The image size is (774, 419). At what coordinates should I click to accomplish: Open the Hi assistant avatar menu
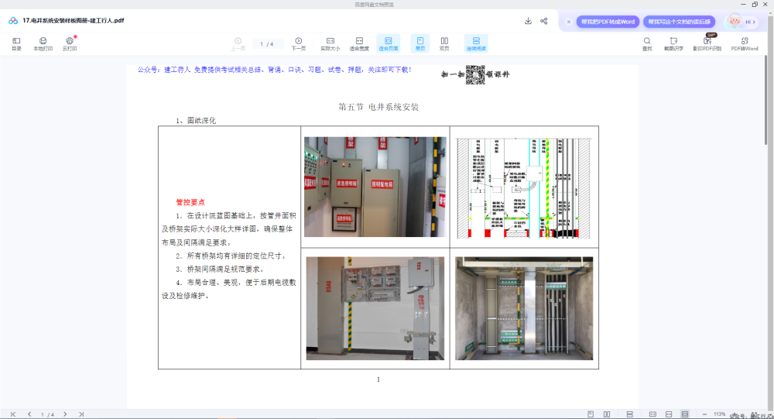(741, 21)
